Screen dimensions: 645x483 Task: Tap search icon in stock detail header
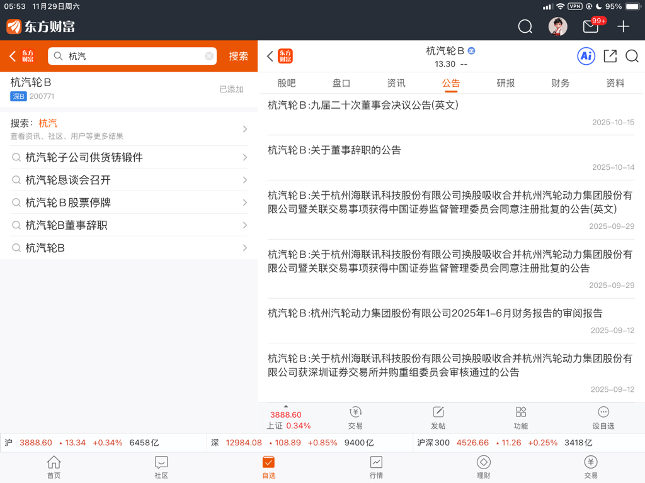(x=632, y=56)
